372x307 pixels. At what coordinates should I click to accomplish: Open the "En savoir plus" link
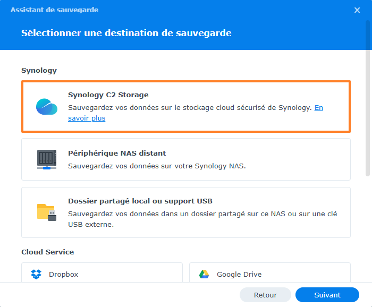click(x=318, y=107)
